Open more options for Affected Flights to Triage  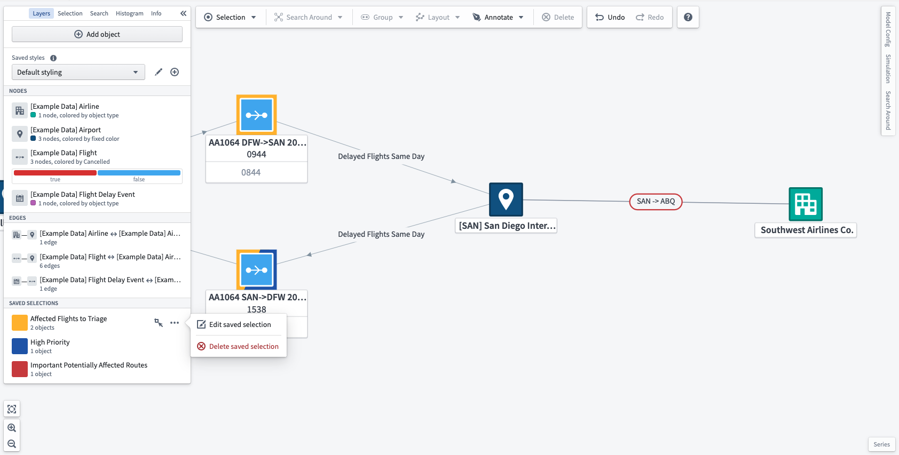pos(175,323)
